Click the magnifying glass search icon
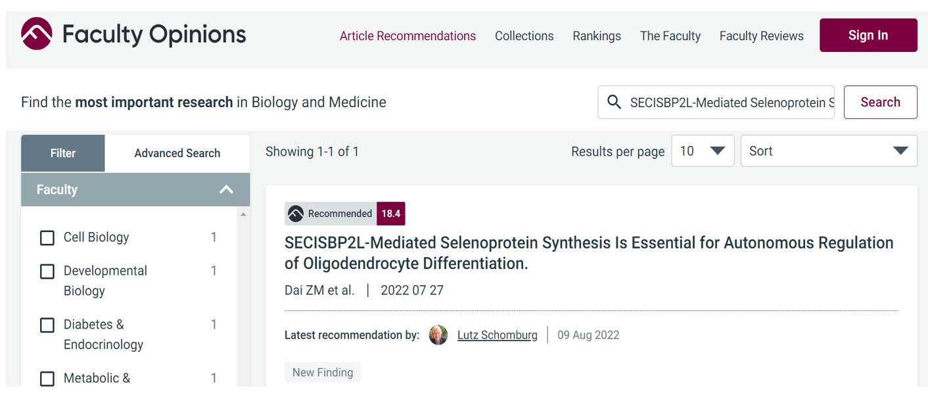The width and height of the screenshot is (928, 397). click(x=614, y=103)
